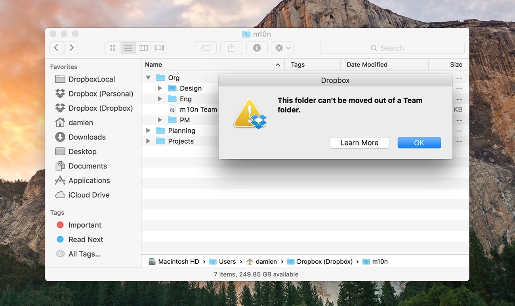Viewport: 515px width, 306px height.
Task: Open Applications in sidebar
Action: coord(82,180)
